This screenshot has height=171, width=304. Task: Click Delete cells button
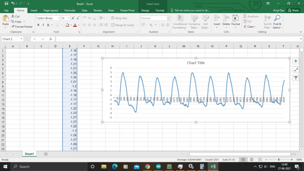click(x=226, y=22)
